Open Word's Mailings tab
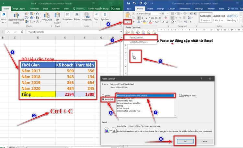 point(199,9)
